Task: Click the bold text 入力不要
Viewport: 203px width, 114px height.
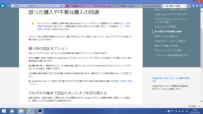Action: (32, 73)
